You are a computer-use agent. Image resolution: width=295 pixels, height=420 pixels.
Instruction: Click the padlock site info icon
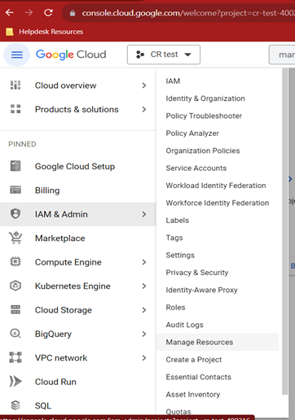point(73,13)
